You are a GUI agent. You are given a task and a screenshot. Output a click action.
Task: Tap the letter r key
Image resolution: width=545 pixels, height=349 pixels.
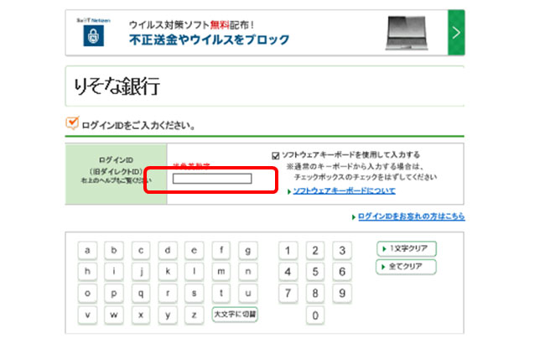pos(168,294)
